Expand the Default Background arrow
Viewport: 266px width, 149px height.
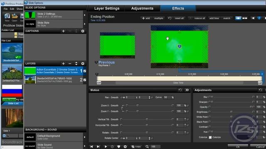pos(84,137)
